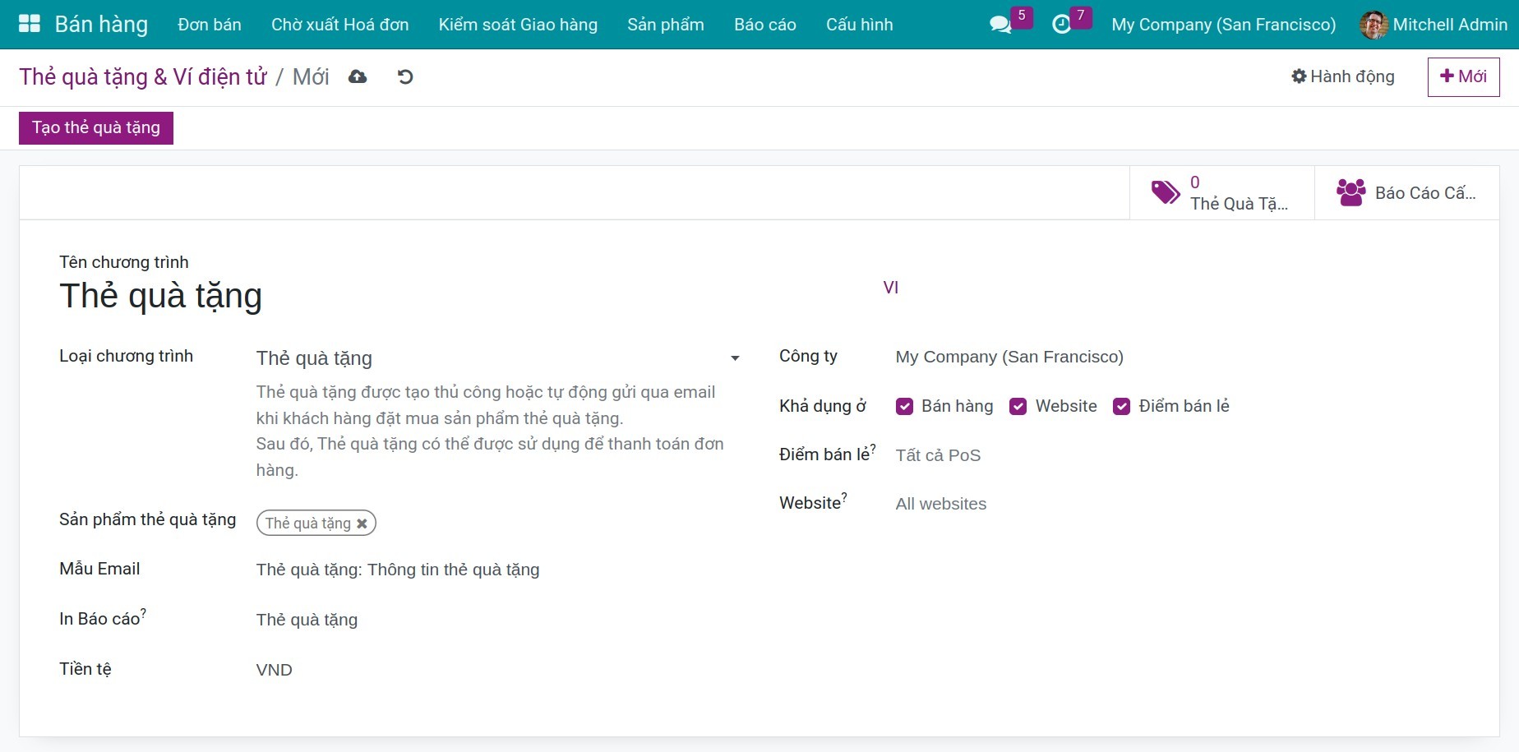This screenshot has width=1519, height=752.
Task: Open the Cấu hình menu
Action: pyautogui.click(x=860, y=25)
